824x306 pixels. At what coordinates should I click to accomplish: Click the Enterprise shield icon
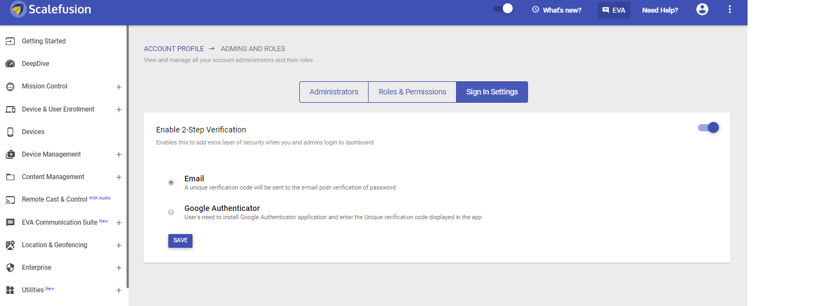click(10, 268)
